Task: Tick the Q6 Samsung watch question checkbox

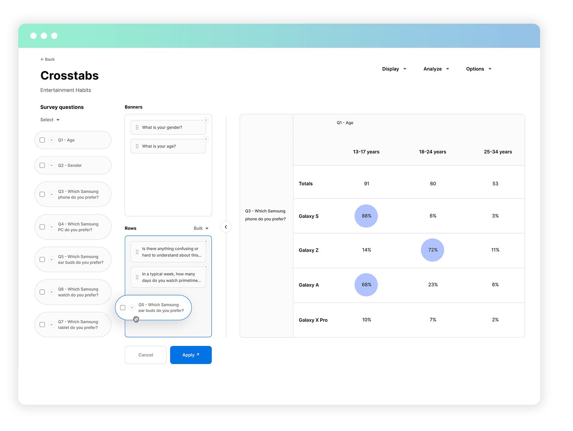Action: [42, 292]
